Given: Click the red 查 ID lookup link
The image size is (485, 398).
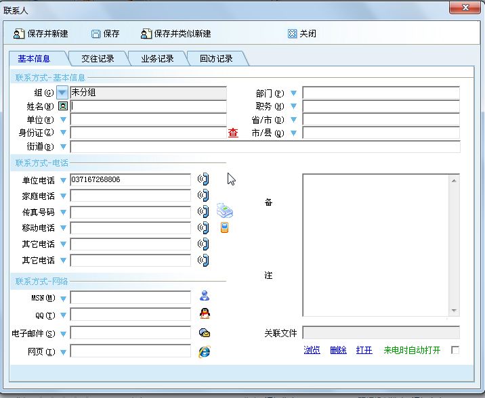Looking at the screenshot, I should 233,133.
